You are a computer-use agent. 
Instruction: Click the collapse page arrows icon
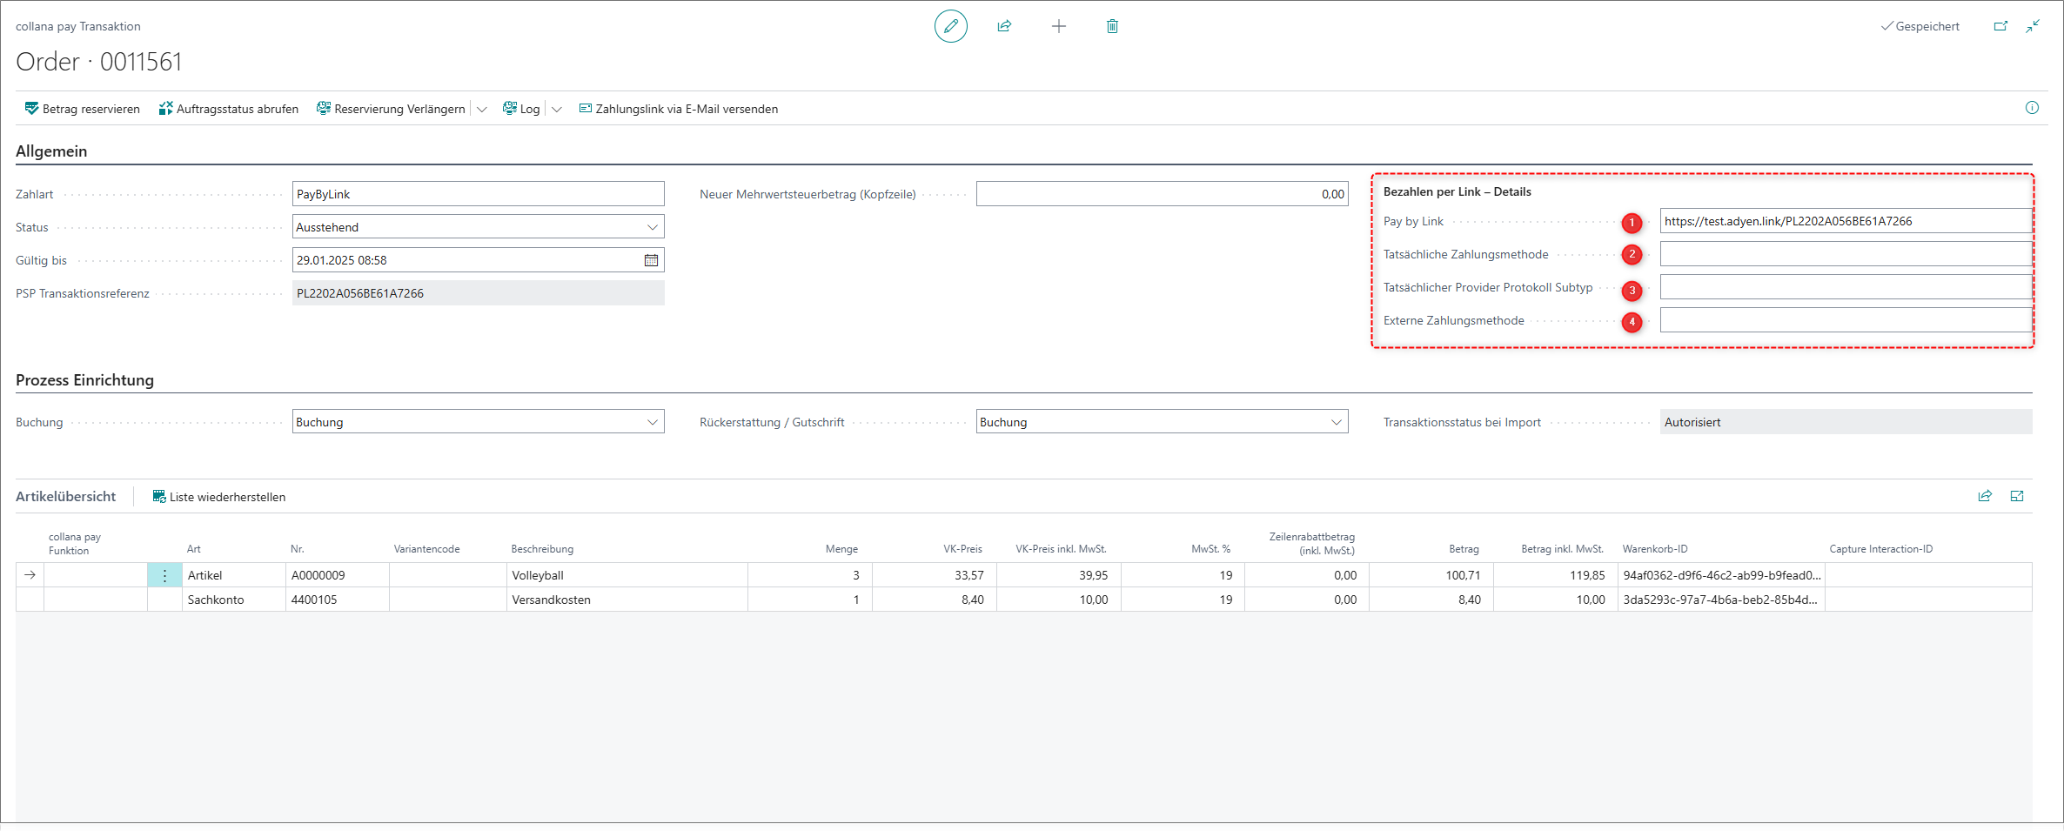(2033, 26)
